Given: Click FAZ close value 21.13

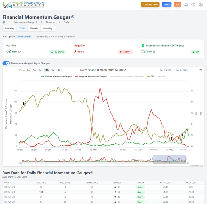Looking at the screenshot, I should coord(191,202).
